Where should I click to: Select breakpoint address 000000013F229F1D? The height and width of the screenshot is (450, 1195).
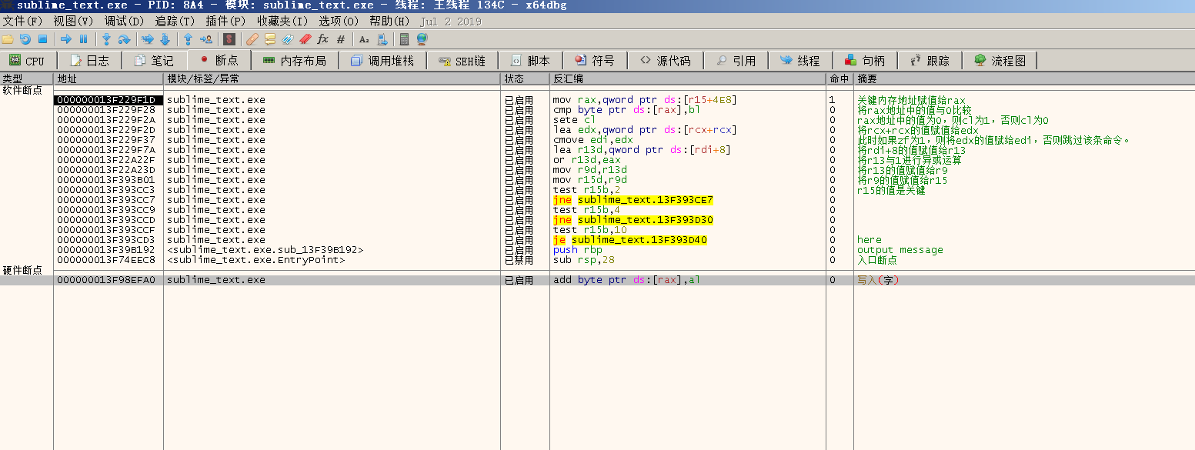point(108,100)
